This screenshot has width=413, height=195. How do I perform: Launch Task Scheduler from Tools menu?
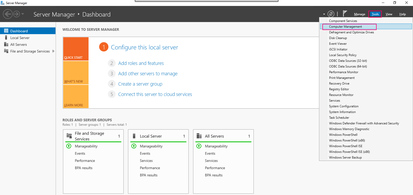[x=366, y=118]
